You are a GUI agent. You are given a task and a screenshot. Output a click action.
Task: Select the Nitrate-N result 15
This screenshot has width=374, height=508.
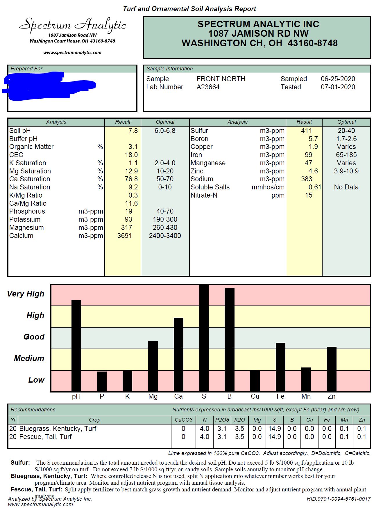click(x=309, y=195)
